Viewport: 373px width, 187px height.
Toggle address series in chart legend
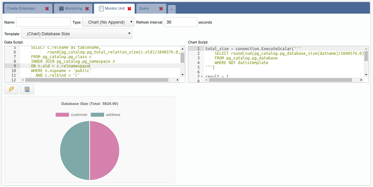pos(105,115)
